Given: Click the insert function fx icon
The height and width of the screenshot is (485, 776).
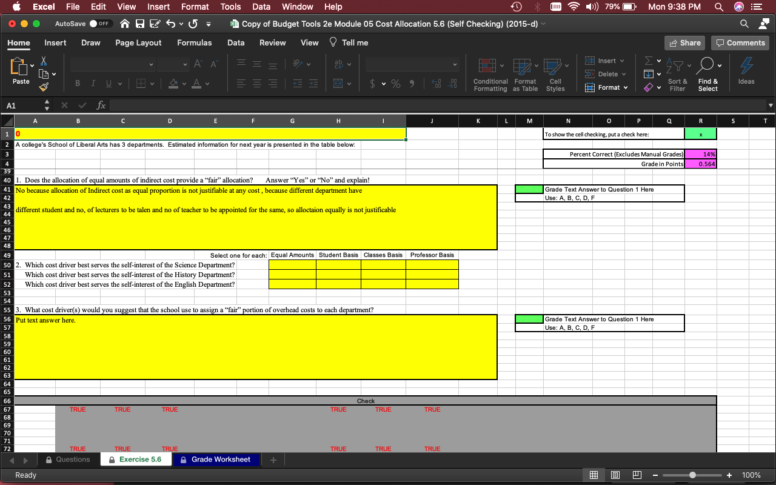Looking at the screenshot, I should tap(101, 105).
